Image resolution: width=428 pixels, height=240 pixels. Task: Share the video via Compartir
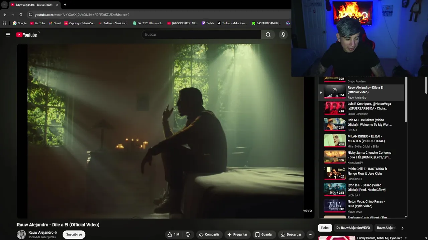coord(209,235)
